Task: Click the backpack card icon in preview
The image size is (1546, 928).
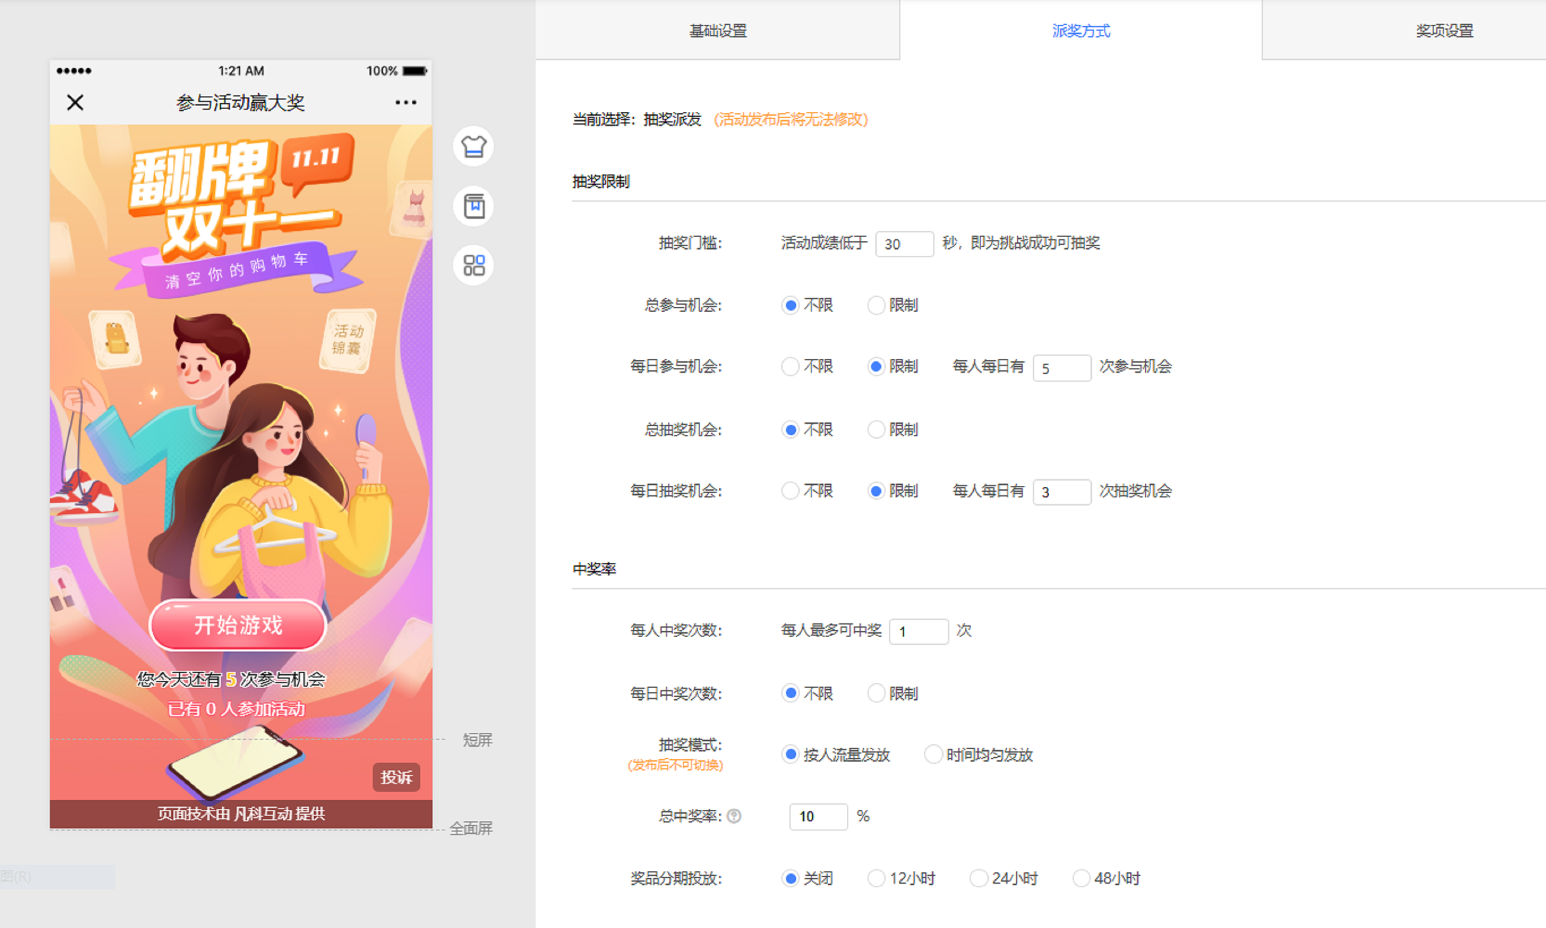Action: pyautogui.click(x=116, y=340)
